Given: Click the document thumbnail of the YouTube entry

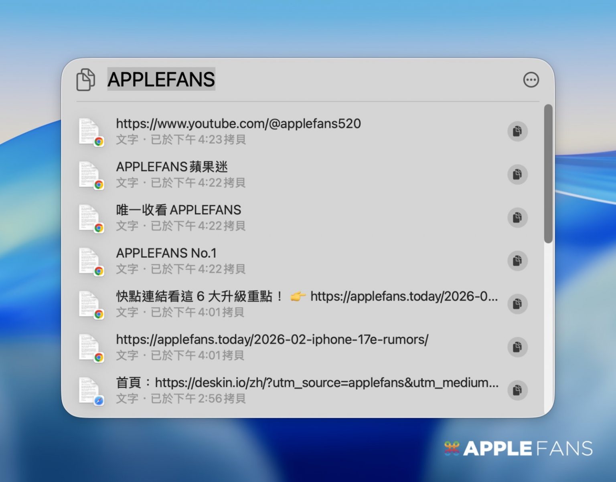Looking at the screenshot, I should [90, 131].
